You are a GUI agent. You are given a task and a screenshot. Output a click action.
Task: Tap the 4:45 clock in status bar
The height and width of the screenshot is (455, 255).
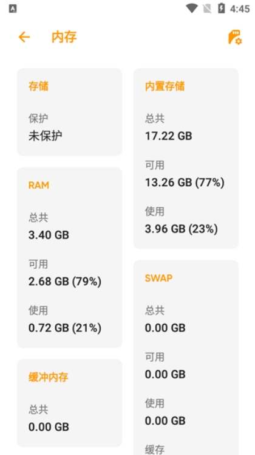coord(240,9)
